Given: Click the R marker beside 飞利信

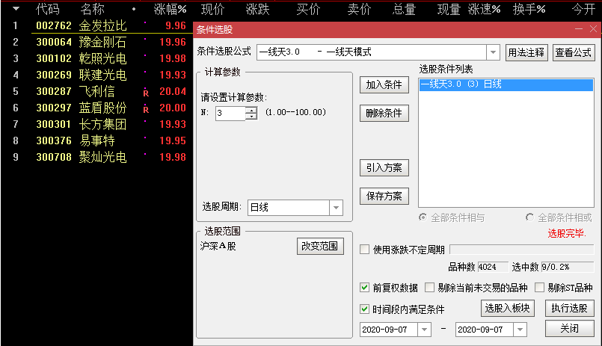Looking at the screenshot, I should 146,93.
